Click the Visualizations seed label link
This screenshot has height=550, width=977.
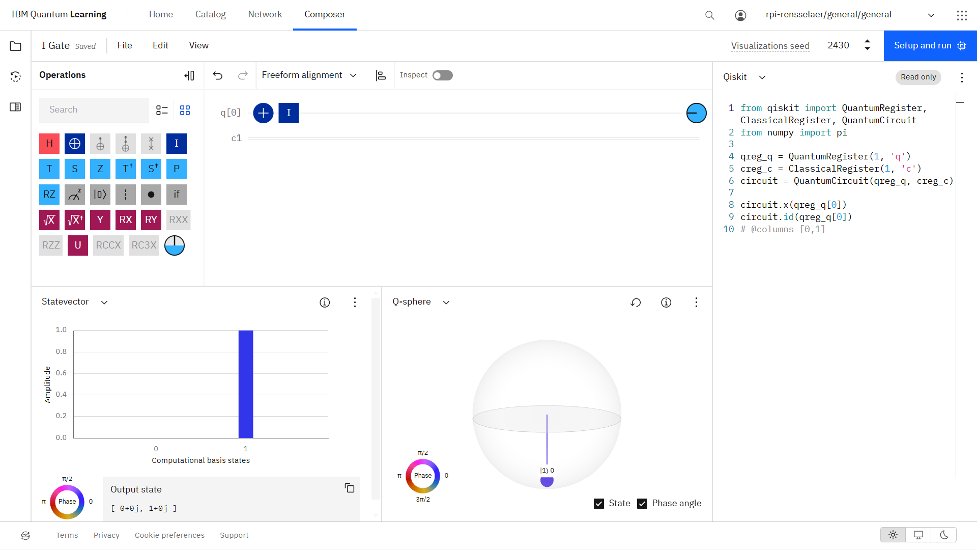(x=770, y=46)
